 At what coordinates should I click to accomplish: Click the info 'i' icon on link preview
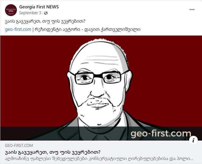click(193, 141)
